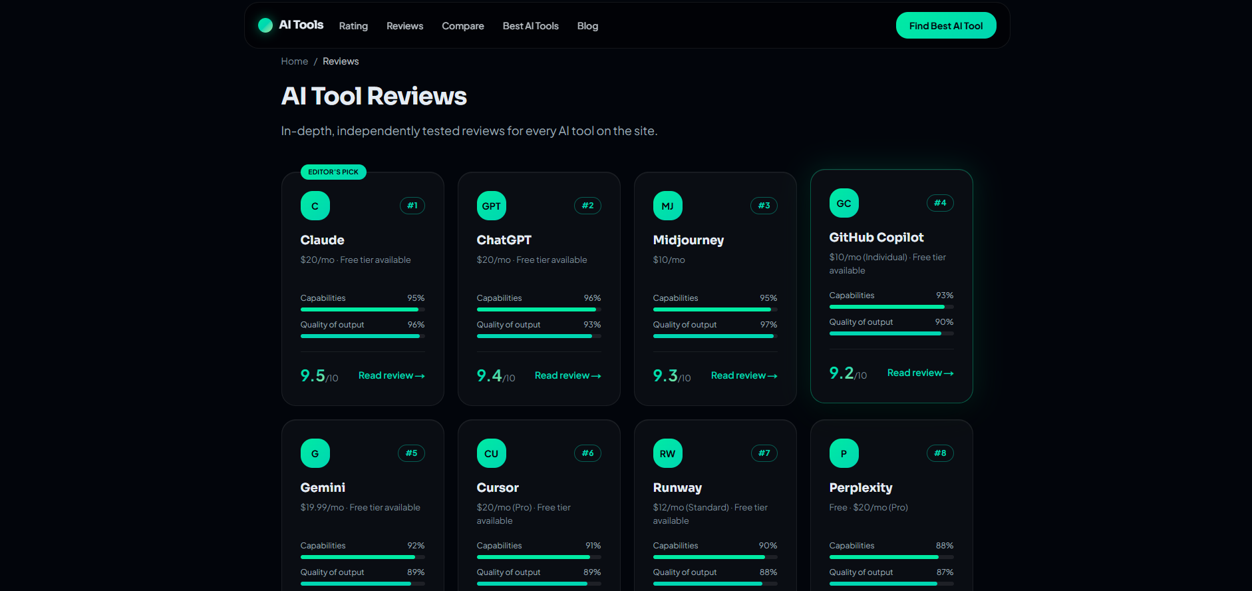1252x591 pixels.
Task: Click the 9.5/10 score on Claude
Action: pyautogui.click(x=319, y=376)
